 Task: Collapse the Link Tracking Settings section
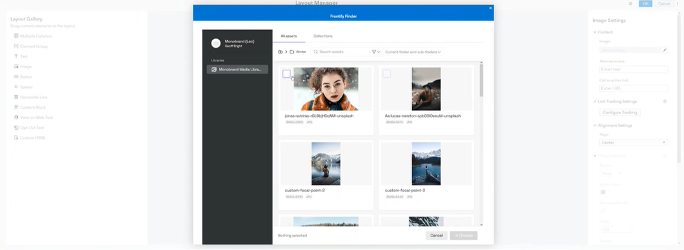(x=594, y=102)
